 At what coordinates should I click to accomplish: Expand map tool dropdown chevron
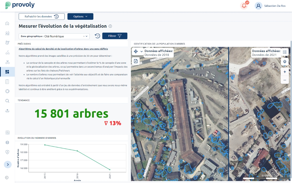point(142,52)
